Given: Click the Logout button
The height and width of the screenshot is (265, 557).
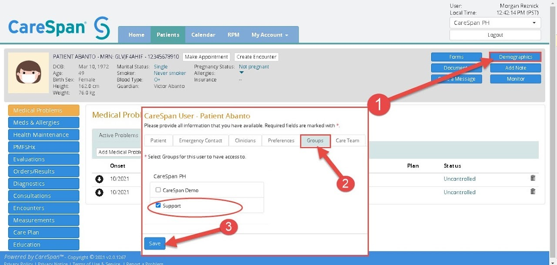Looking at the screenshot, I should [x=495, y=35].
